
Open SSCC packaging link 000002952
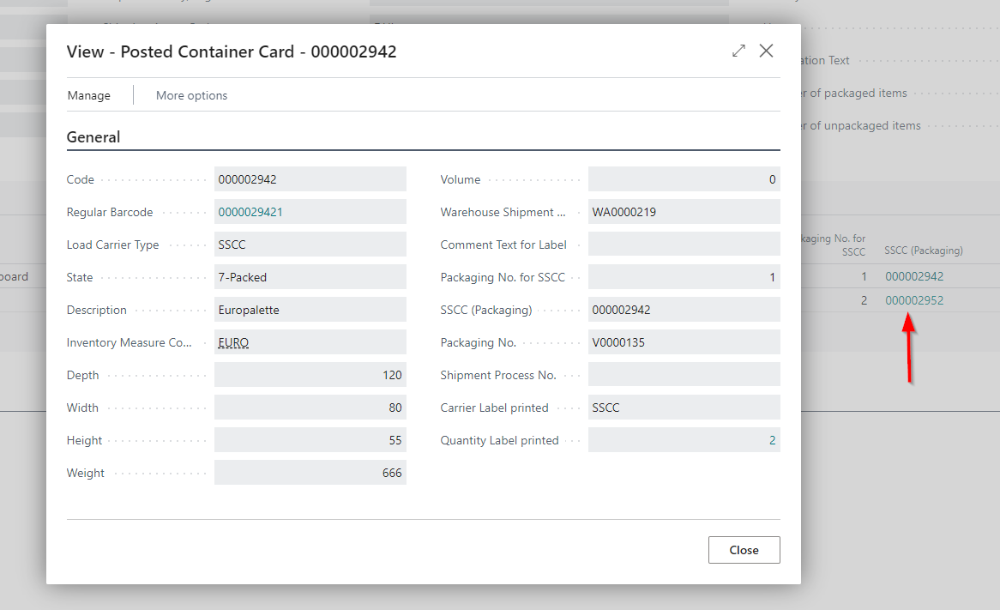coord(914,300)
